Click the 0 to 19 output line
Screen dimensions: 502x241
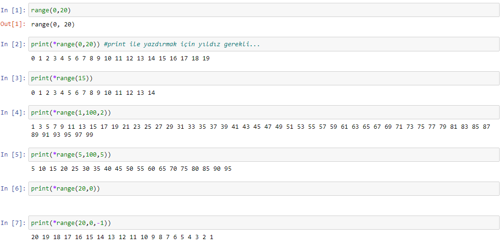pyautogui.click(x=120, y=59)
